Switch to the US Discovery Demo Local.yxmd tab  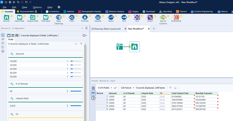pyautogui.click(x=106, y=29)
